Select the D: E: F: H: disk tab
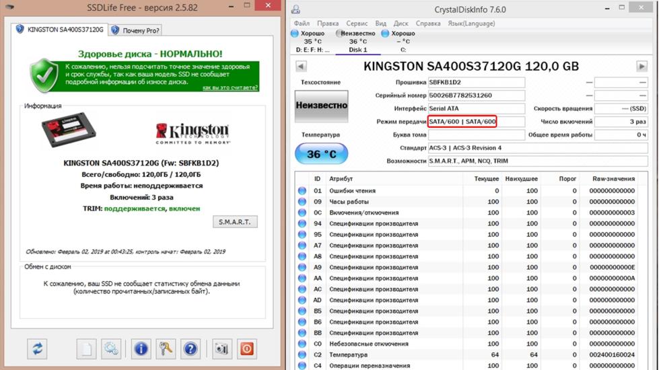 click(312, 41)
